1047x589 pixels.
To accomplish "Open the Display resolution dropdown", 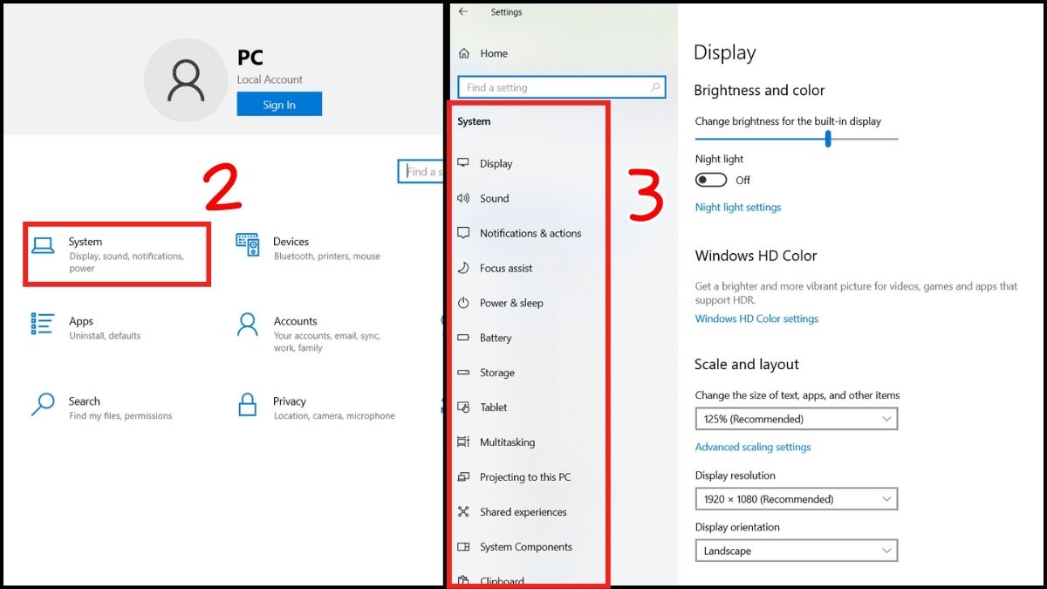I will tap(796, 498).
